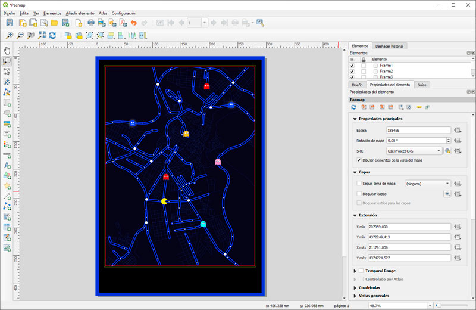Add a new map to the layout
The image size is (476, 310).
[7, 103]
